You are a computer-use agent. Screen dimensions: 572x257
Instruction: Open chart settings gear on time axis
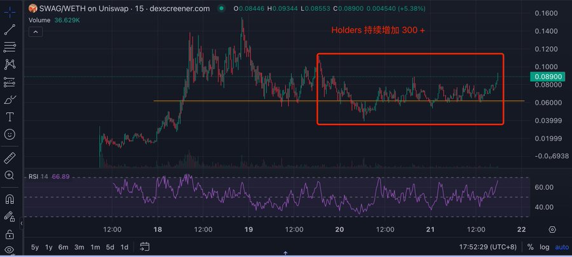pyautogui.click(x=552, y=229)
